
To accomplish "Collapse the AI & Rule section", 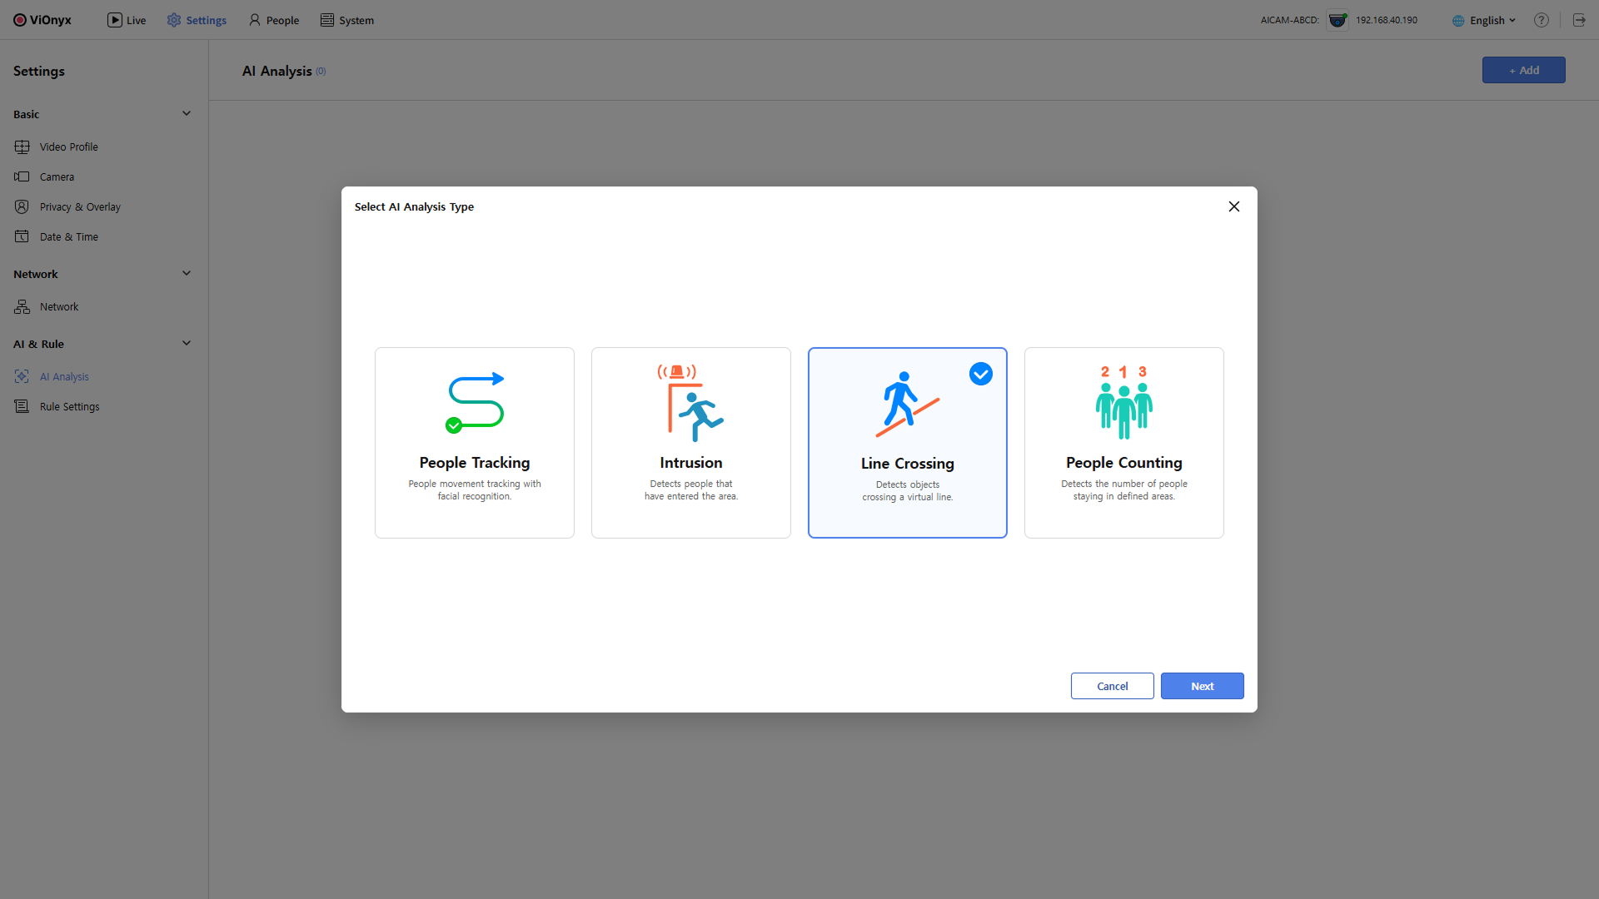I will click(187, 343).
